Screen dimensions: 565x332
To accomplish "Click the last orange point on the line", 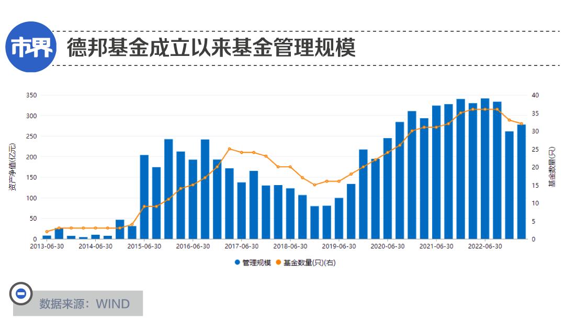I will pyautogui.click(x=522, y=124).
